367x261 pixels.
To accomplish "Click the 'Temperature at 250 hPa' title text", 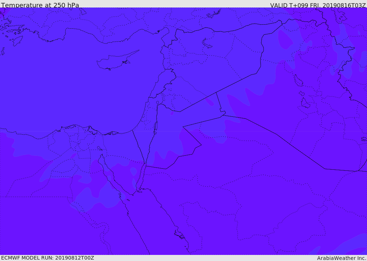I will point(40,5).
